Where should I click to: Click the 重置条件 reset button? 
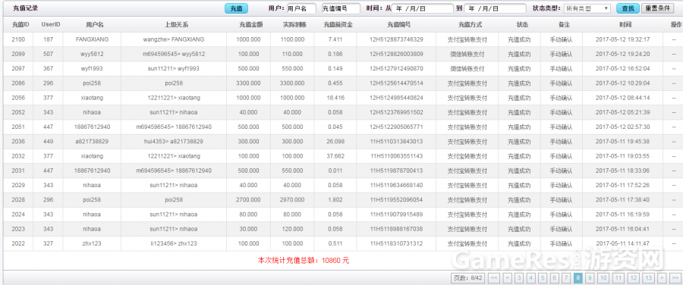click(x=657, y=8)
